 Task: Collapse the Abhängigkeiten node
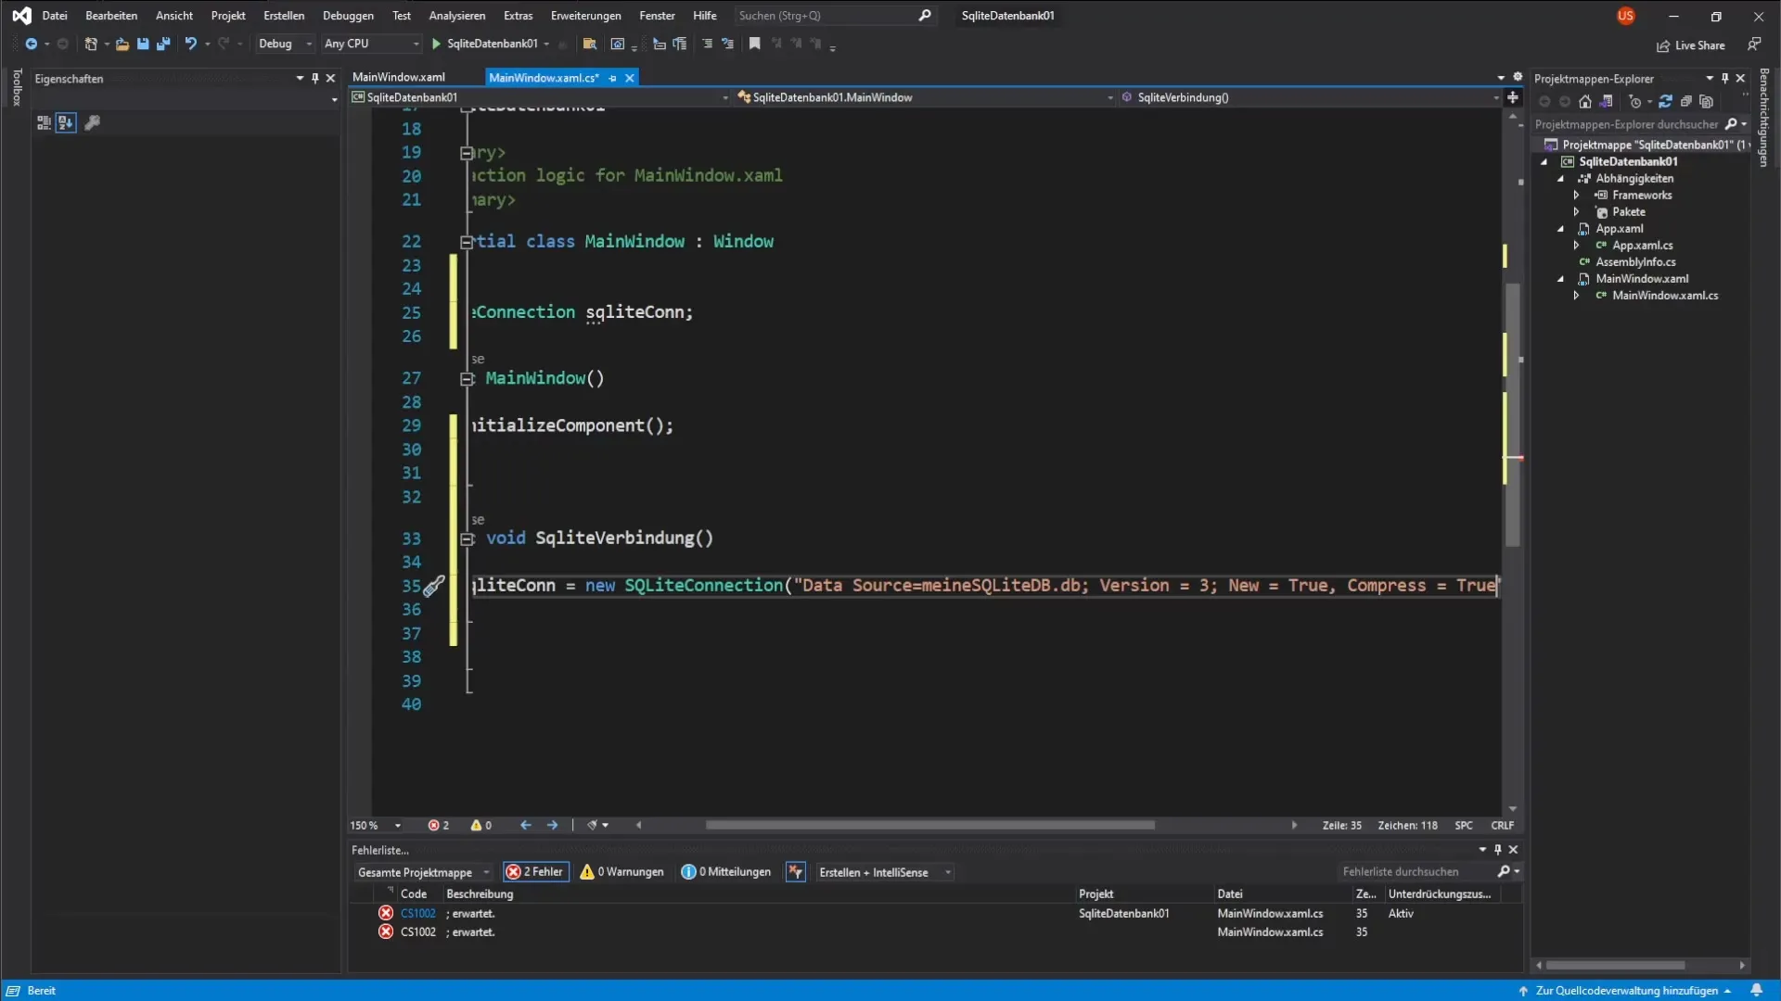click(x=1560, y=179)
